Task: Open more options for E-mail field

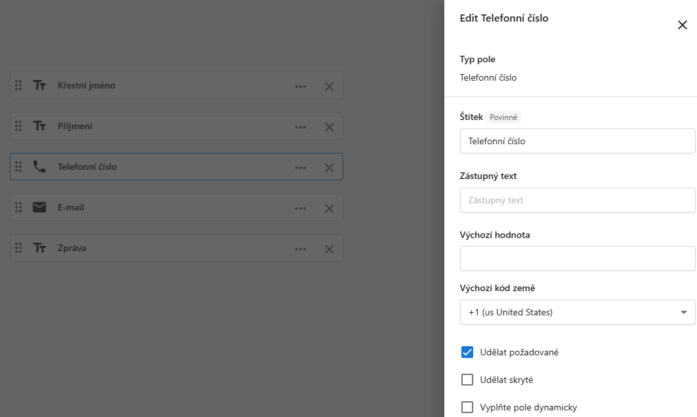Action: point(301,208)
